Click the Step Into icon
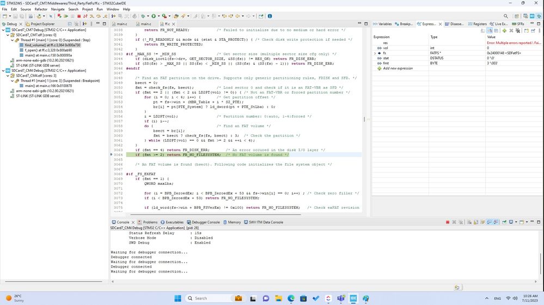This screenshot has height=305, width=544. (x=92, y=16)
